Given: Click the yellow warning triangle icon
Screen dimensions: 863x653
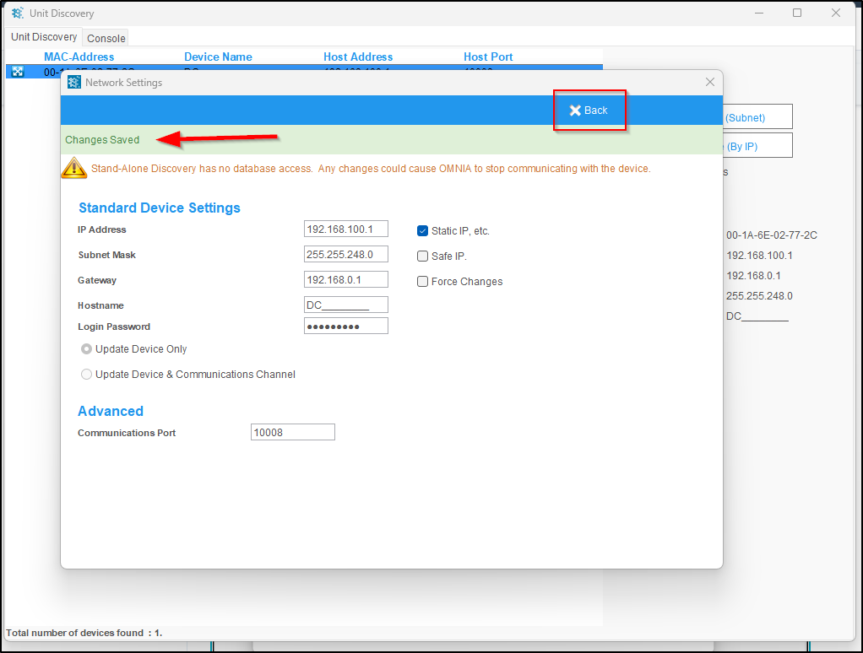Looking at the screenshot, I should tap(74, 169).
